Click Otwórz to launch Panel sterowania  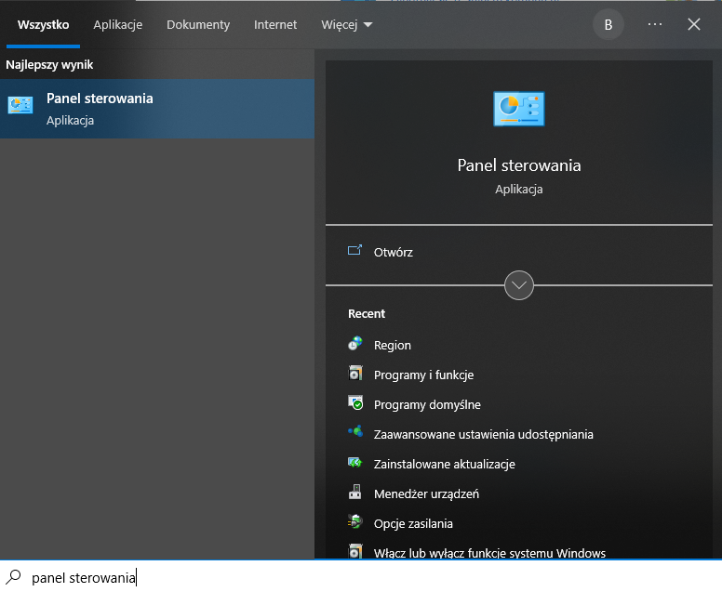(393, 252)
